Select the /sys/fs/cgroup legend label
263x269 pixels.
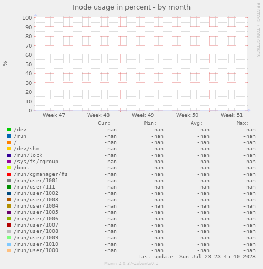point(36,162)
